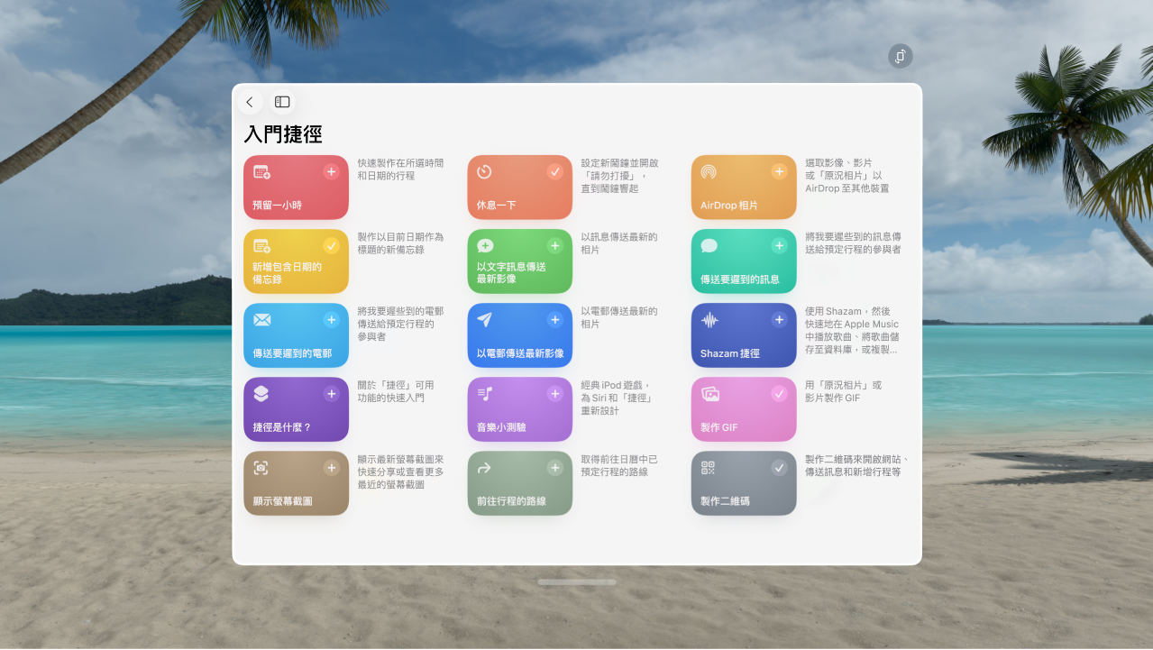
Task: Open the 預留一小時 card label
Action: [277, 206]
